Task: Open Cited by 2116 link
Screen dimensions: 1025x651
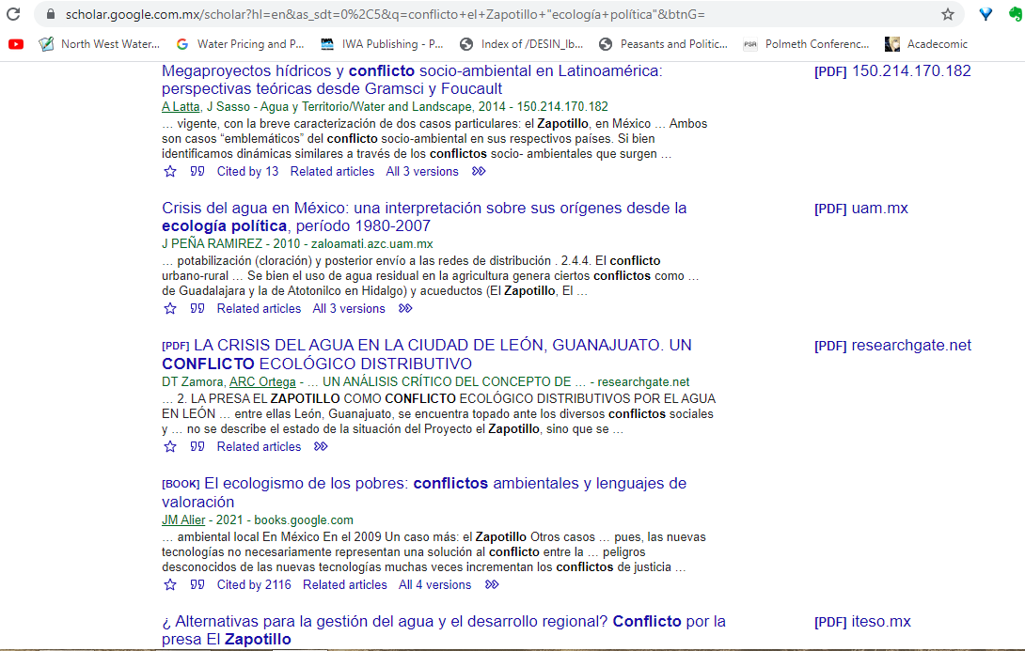Action: point(254,585)
